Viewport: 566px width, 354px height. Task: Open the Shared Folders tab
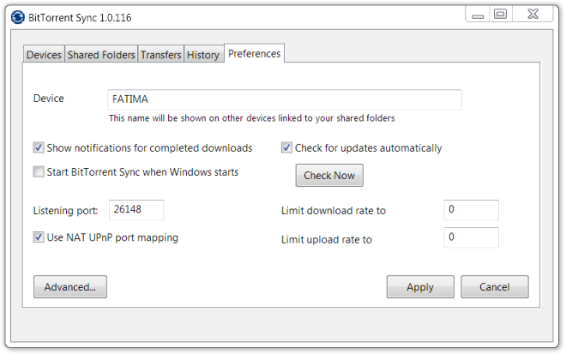click(101, 55)
